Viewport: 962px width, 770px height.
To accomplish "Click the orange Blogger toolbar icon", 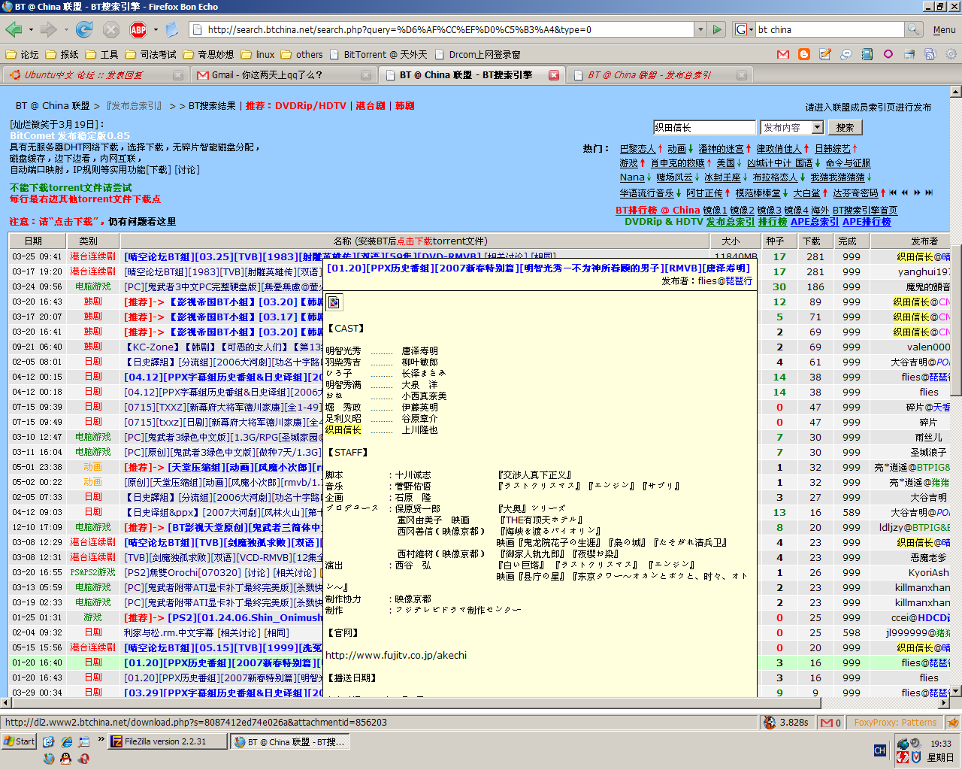I will click(x=804, y=54).
